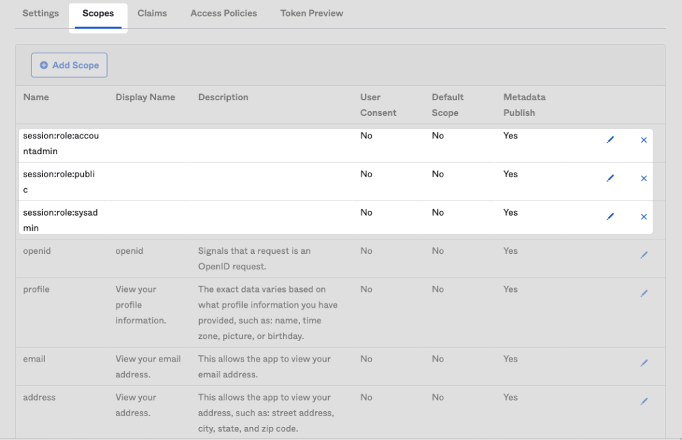This screenshot has height=440, width=682.
Task: Edit the session:role:public scope
Action: [x=610, y=178]
